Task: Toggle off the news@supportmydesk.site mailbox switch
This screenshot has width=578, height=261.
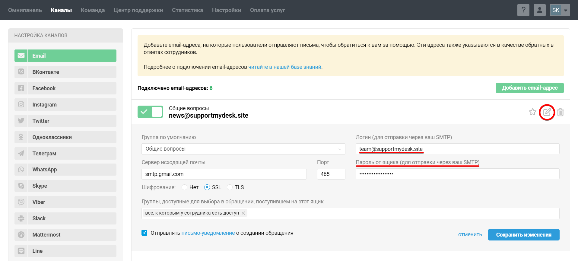Action: tap(150, 112)
